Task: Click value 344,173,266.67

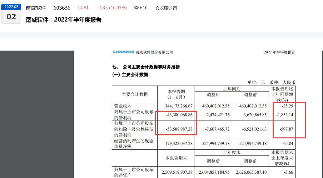Action: 179,106
